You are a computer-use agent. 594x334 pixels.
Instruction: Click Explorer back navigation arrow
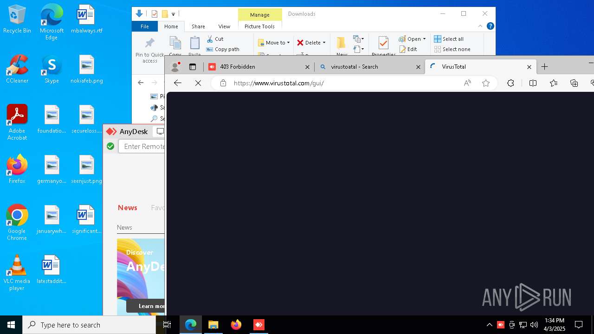point(141,83)
